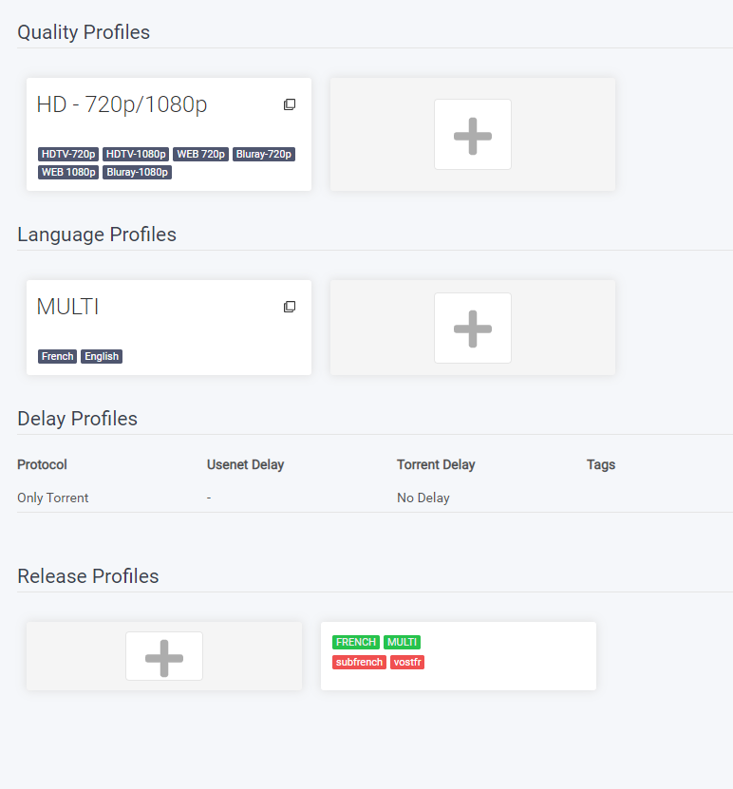Click the red vostfr ignored tag

point(407,662)
